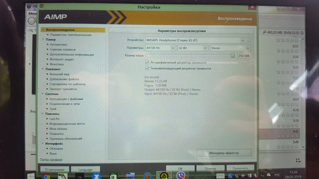Open Интернет-радио settings
The width and height of the screenshot is (319, 179).
coord(62,59)
